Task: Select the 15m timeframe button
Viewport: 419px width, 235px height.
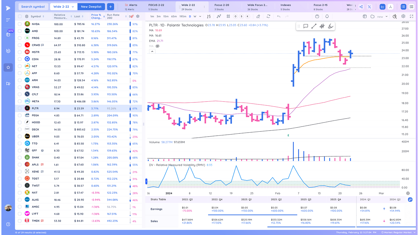Action: [166, 16]
